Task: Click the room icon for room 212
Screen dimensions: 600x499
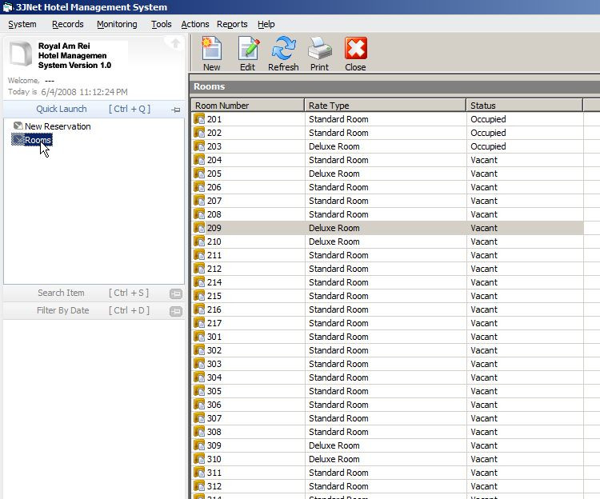Action: click(199, 269)
